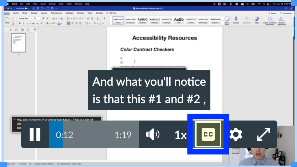The height and width of the screenshot is (167, 297).
Task: Open the Change Case Aa dropdown
Action: [x=55, y=19]
